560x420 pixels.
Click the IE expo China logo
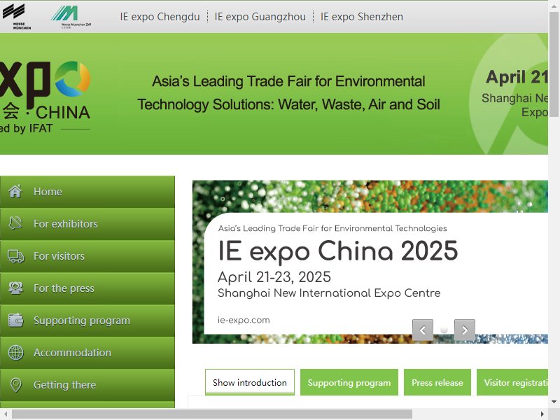[x=45, y=97]
